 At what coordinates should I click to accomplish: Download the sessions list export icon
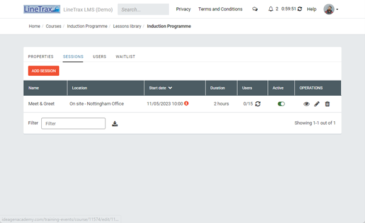click(115, 124)
